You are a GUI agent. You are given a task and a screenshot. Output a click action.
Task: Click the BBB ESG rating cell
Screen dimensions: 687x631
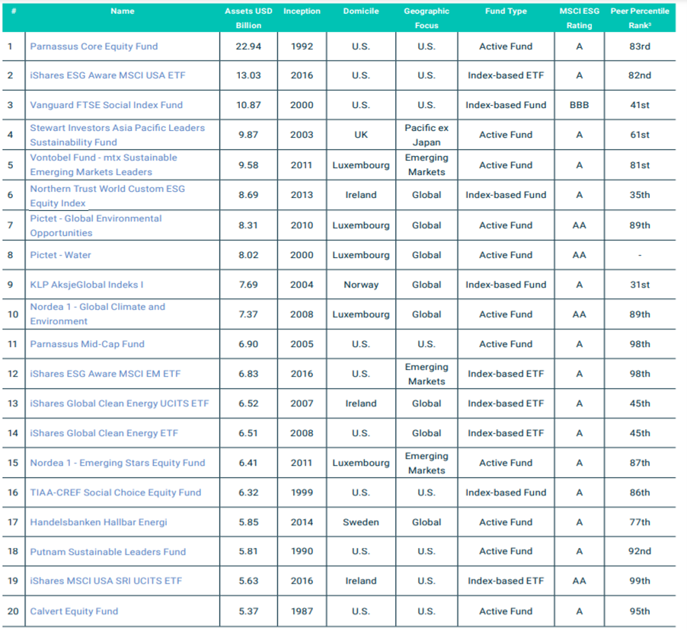579,105
